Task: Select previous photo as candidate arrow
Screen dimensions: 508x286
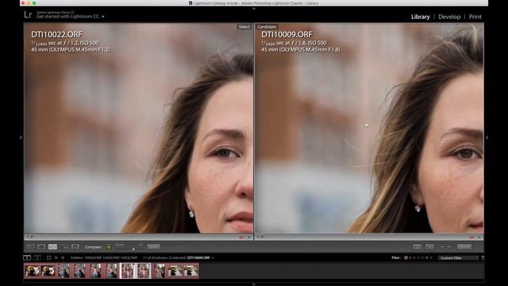Action: 442,247
